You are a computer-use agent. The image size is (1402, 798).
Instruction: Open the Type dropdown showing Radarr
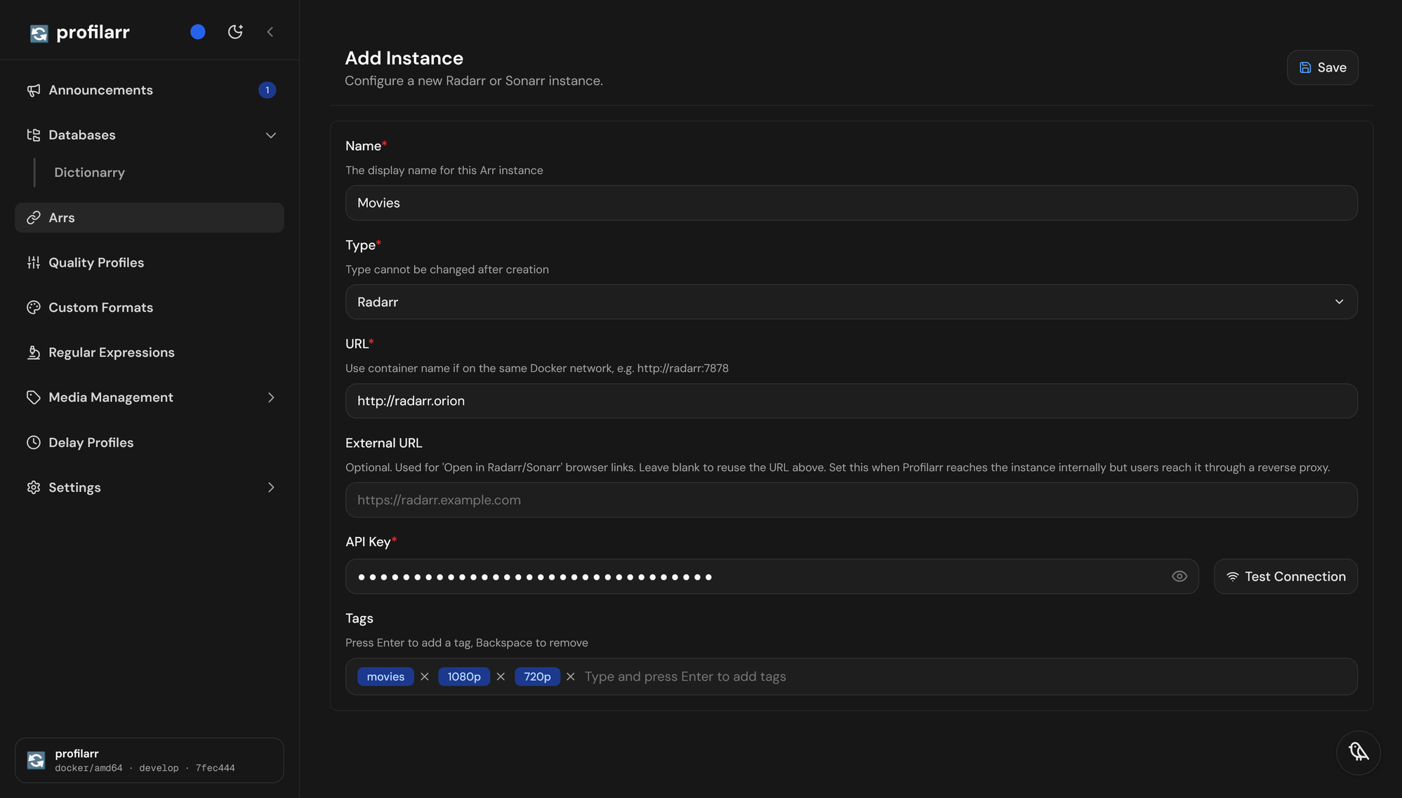(x=851, y=302)
